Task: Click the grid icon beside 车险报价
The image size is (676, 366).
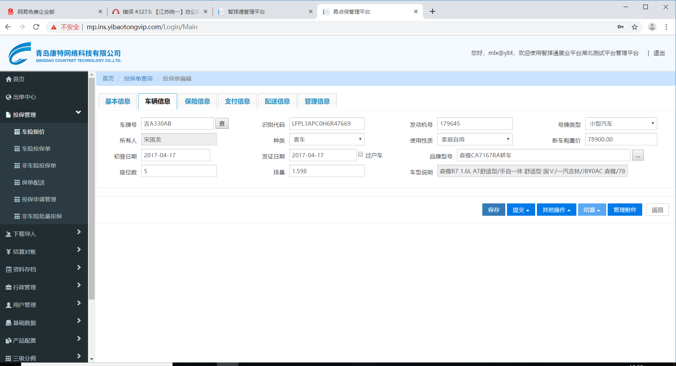Action: tap(17, 132)
